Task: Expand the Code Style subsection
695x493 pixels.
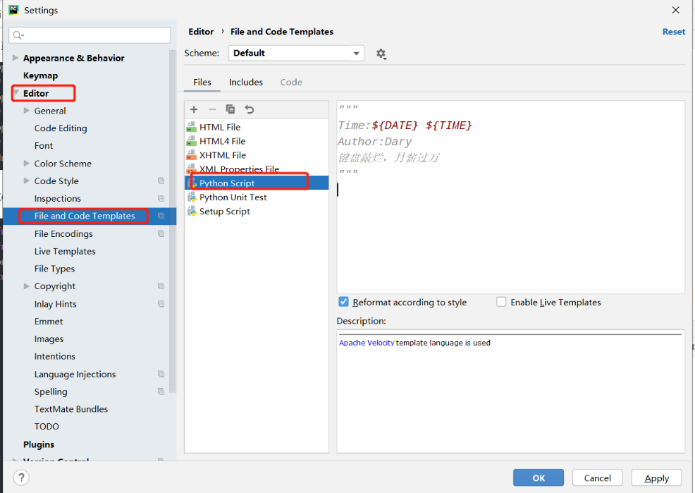Action: pos(27,181)
